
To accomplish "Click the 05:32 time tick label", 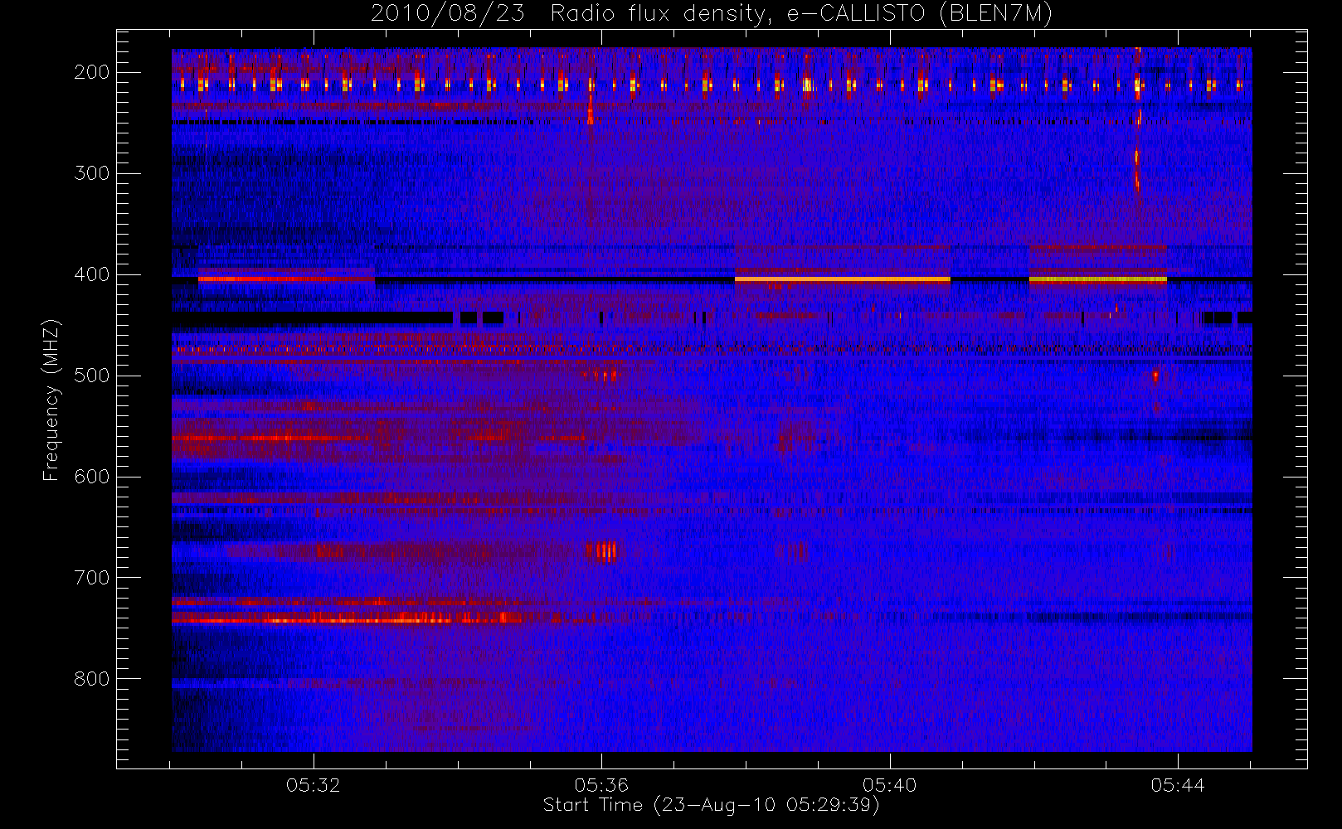I will [314, 785].
